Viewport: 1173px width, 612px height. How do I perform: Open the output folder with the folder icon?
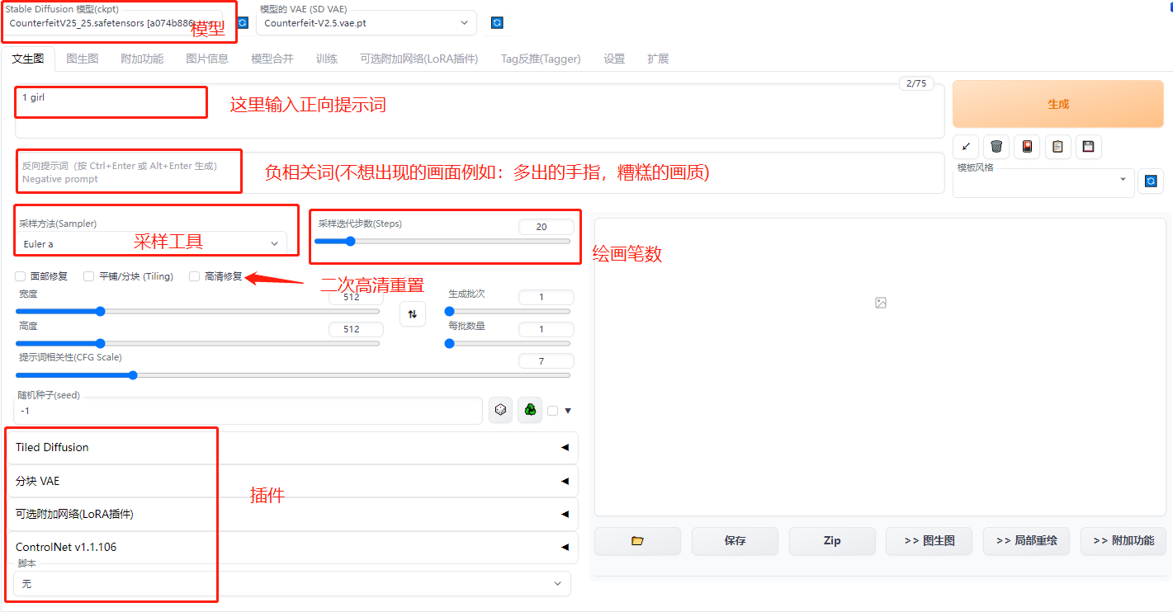637,541
